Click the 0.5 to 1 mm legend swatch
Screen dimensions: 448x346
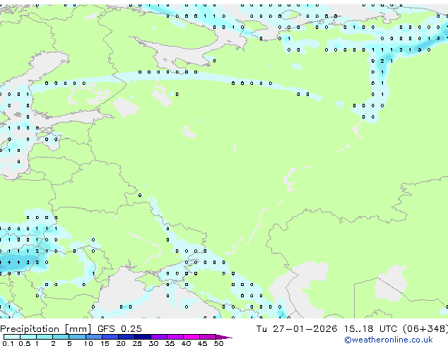[28, 337]
